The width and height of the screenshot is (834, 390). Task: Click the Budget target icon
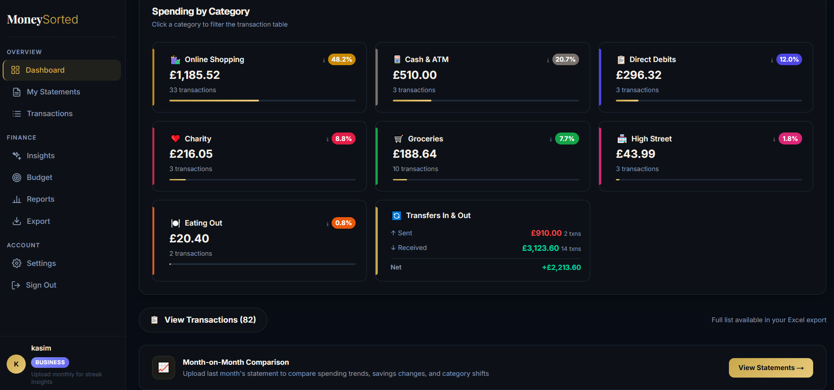point(17,177)
